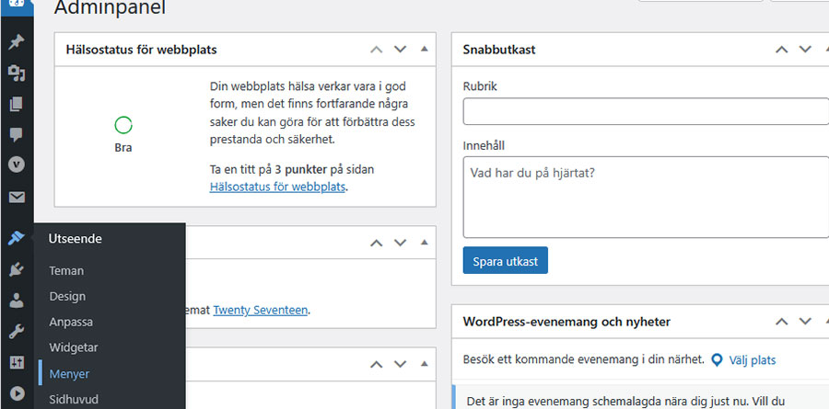This screenshot has width=829, height=409.
Task: Click the wrench Tools icon in sidebar
Action: pos(16,332)
